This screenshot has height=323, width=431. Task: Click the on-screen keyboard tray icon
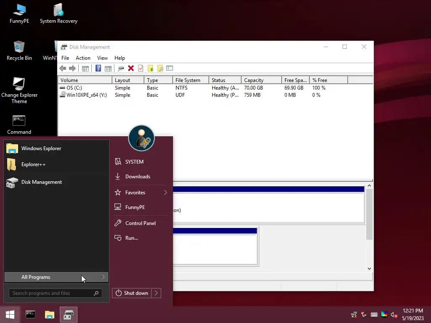point(374,315)
